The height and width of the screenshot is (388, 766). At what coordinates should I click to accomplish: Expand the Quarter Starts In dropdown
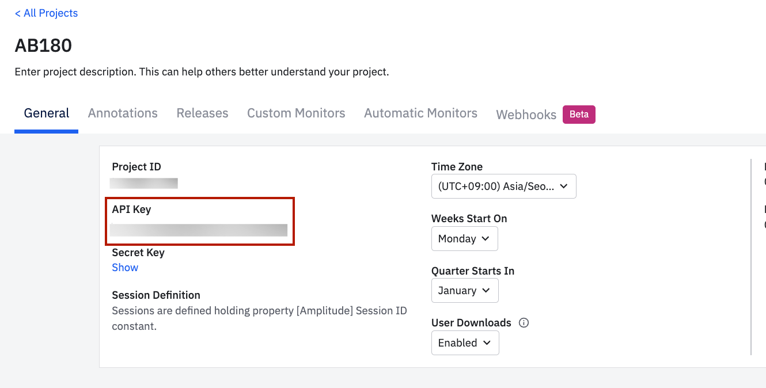pos(464,291)
